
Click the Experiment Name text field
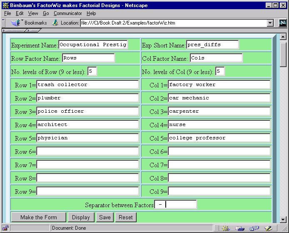tap(93, 45)
